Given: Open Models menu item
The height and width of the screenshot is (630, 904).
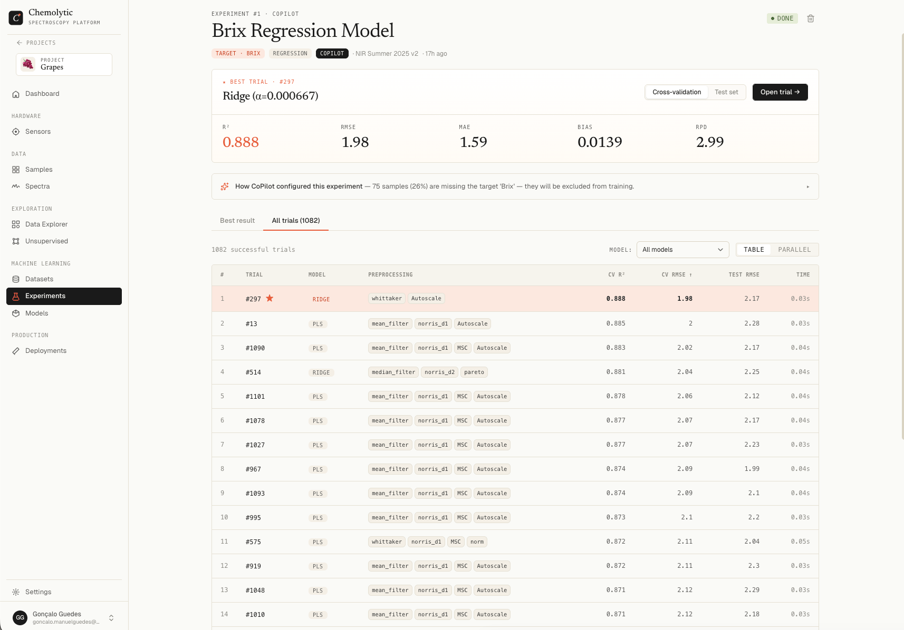Looking at the screenshot, I should click(64, 313).
